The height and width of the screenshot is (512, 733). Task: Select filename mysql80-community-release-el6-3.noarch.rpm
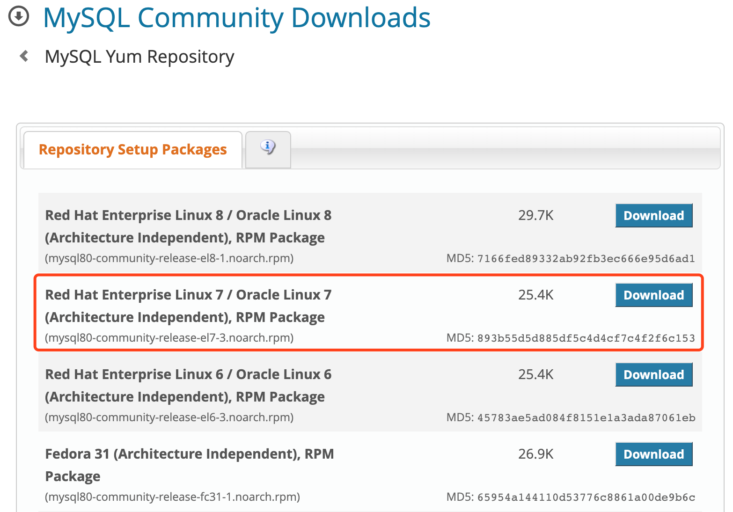[169, 417]
